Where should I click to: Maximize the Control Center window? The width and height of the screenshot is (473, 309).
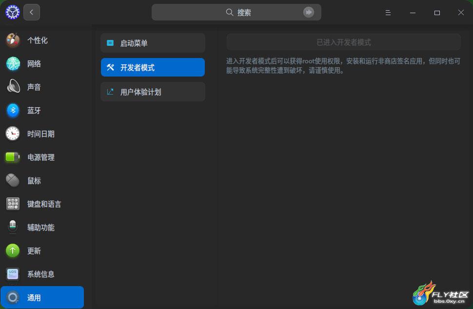(437, 13)
